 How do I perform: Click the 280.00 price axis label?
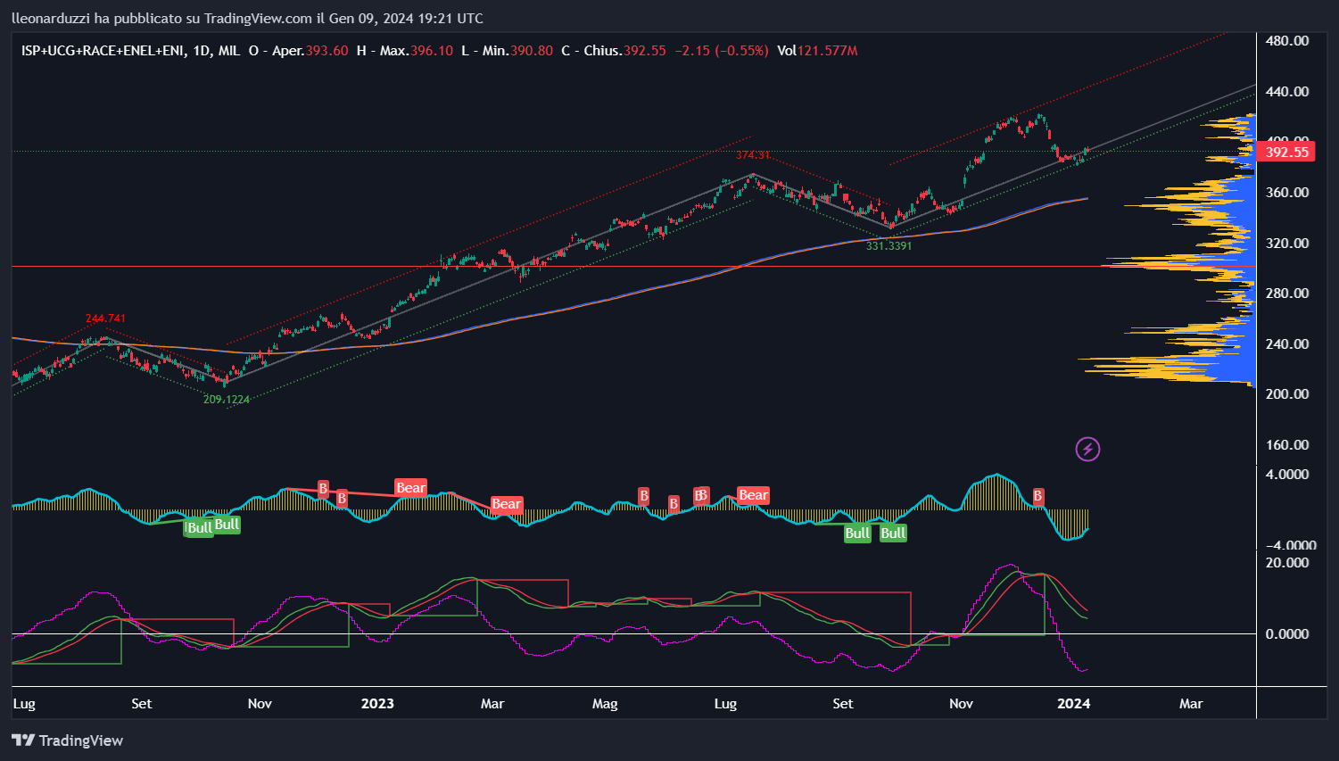click(1287, 293)
